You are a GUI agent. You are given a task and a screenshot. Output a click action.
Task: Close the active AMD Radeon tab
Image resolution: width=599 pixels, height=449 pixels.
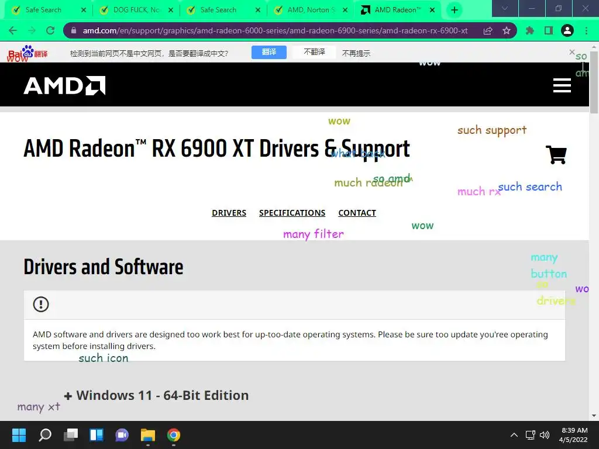click(x=432, y=10)
